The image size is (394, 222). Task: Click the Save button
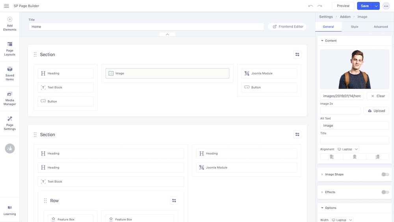pos(364,6)
